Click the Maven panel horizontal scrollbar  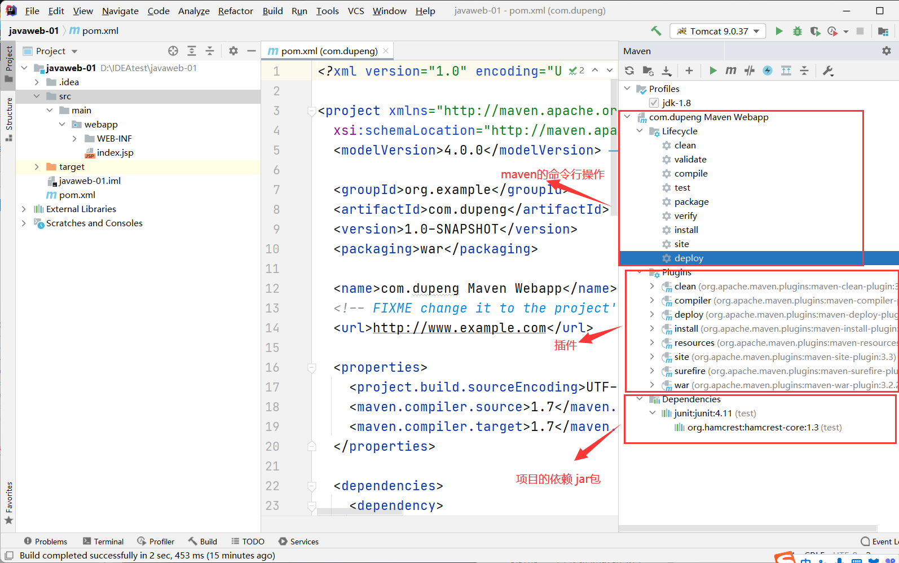(x=748, y=529)
